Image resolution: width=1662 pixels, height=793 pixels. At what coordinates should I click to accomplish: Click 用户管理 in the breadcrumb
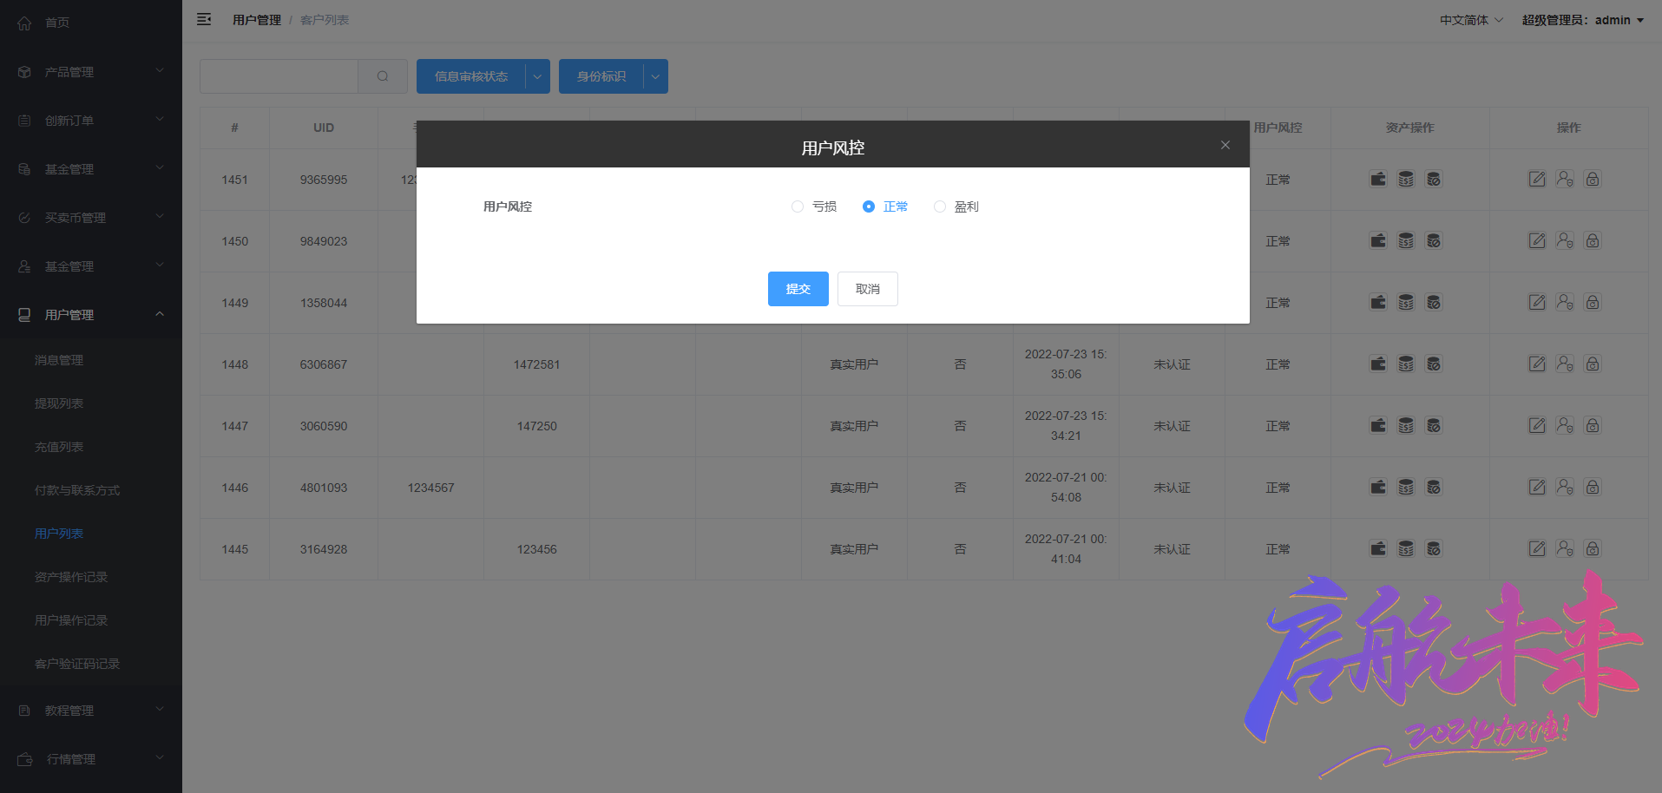tap(257, 20)
